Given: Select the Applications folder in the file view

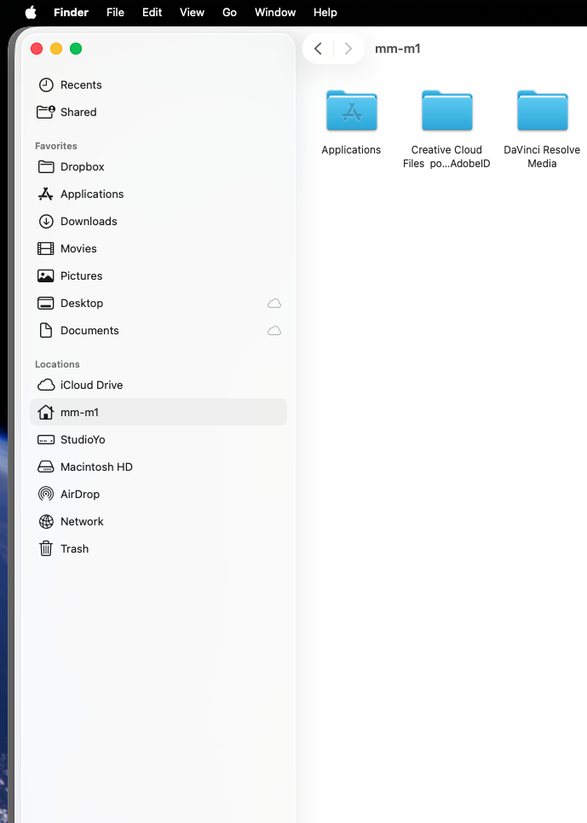Looking at the screenshot, I should 351,123.
